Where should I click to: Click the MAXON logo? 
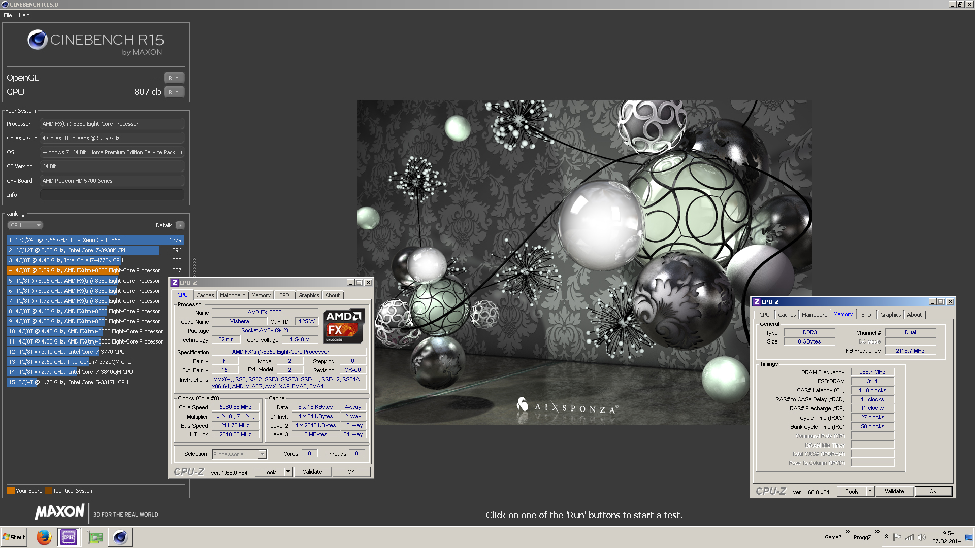(59, 512)
